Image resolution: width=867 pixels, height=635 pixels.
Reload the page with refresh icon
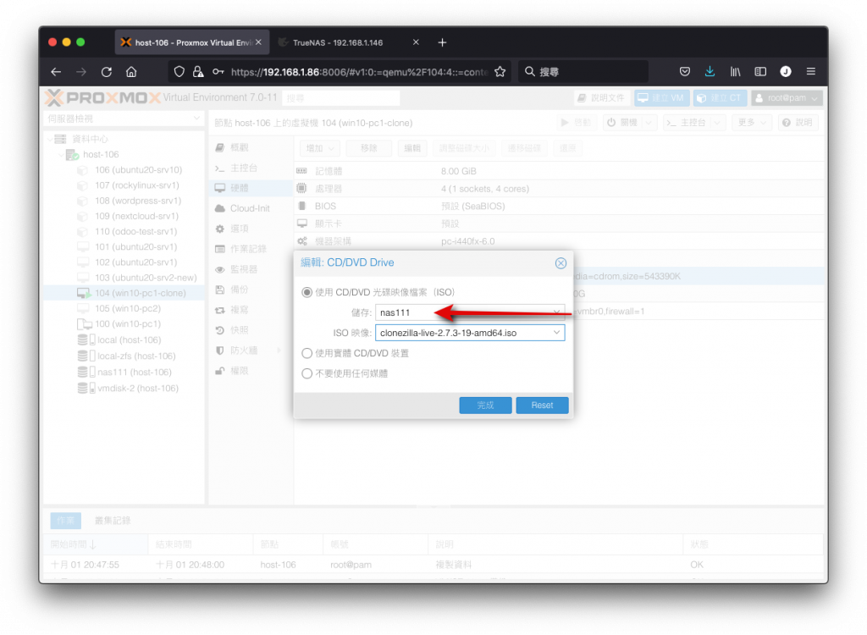click(107, 72)
